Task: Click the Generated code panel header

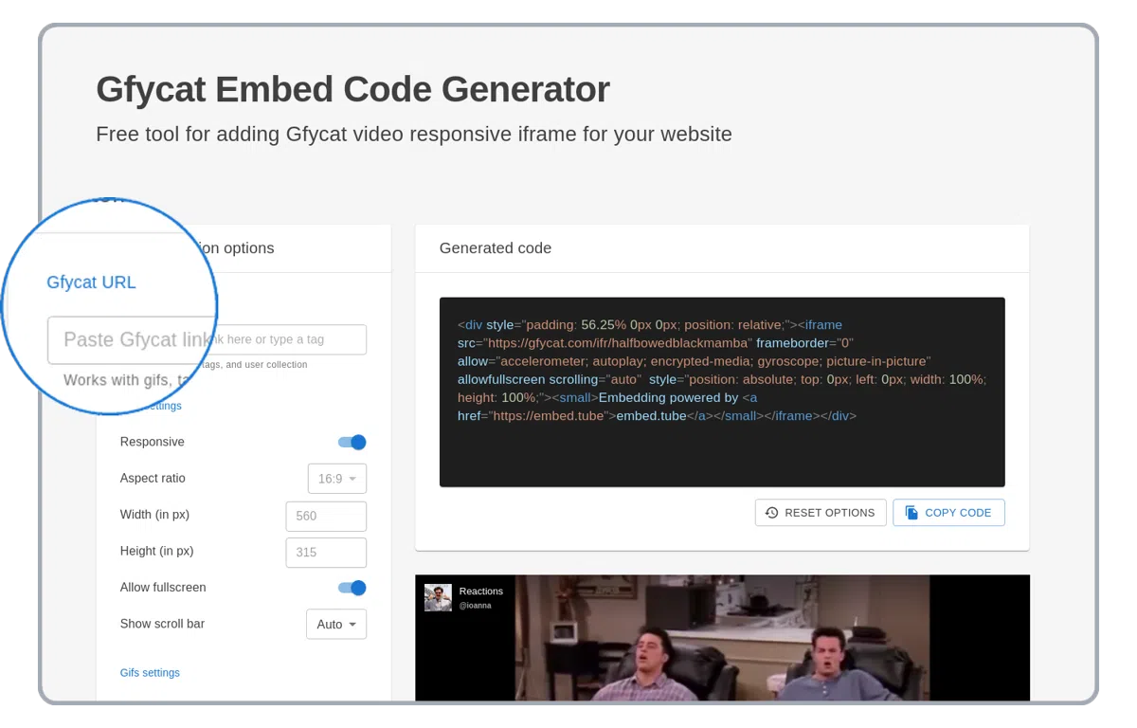Action: [x=496, y=248]
